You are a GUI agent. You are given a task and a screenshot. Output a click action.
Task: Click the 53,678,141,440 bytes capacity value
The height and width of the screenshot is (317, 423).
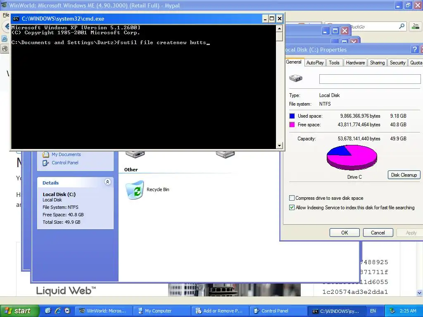pos(359,139)
